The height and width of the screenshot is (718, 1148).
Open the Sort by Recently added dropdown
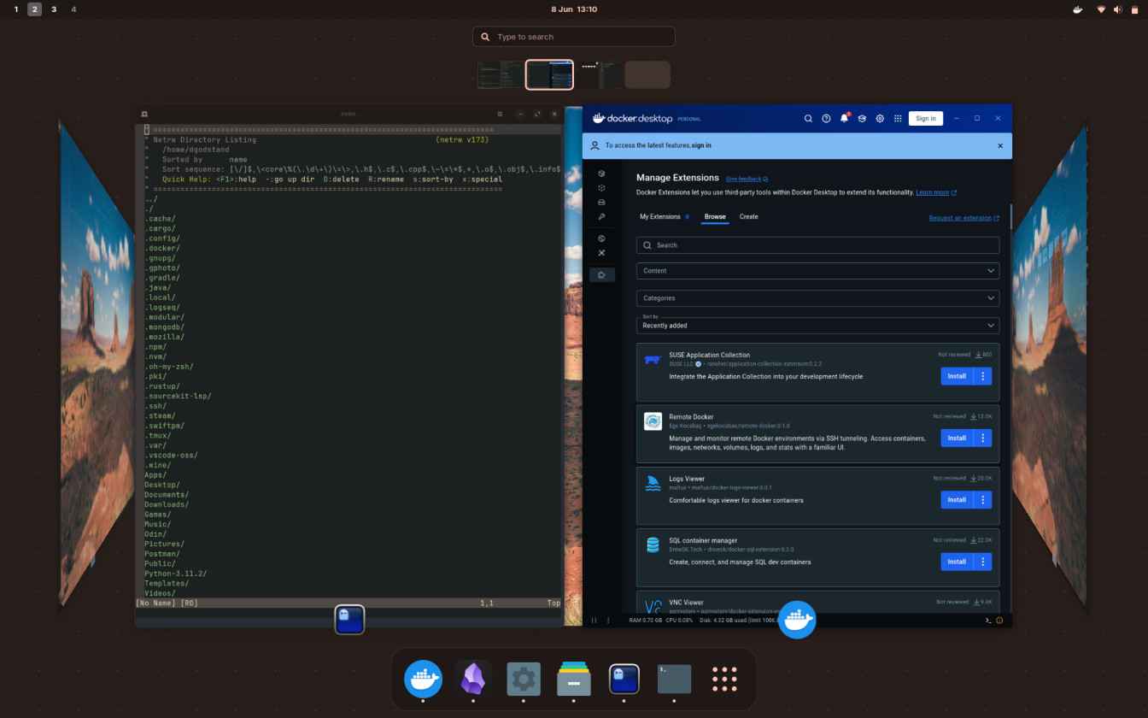click(817, 325)
